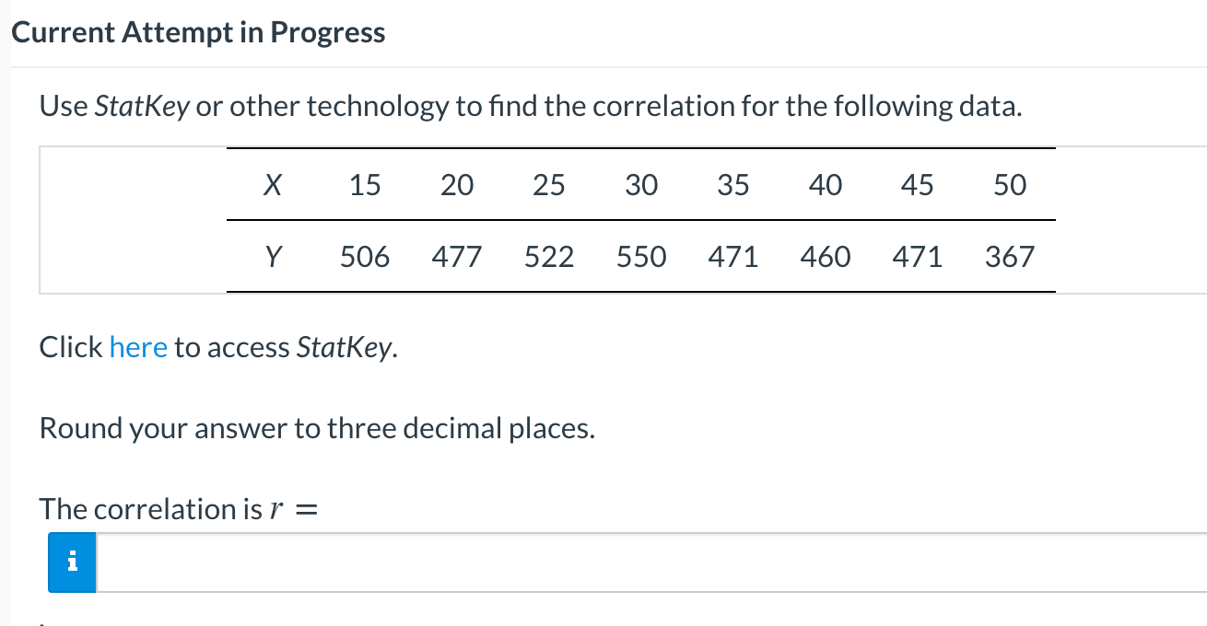Click the X value 30
The width and height of the screenshot is (1207, 626).
click(641, 185)
